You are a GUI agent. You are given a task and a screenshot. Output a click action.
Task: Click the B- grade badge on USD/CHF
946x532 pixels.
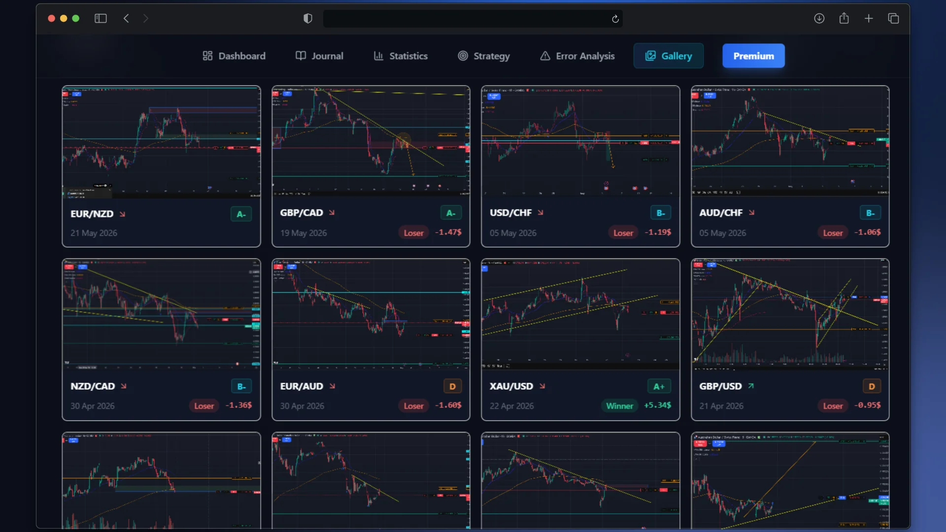[661, 213]
